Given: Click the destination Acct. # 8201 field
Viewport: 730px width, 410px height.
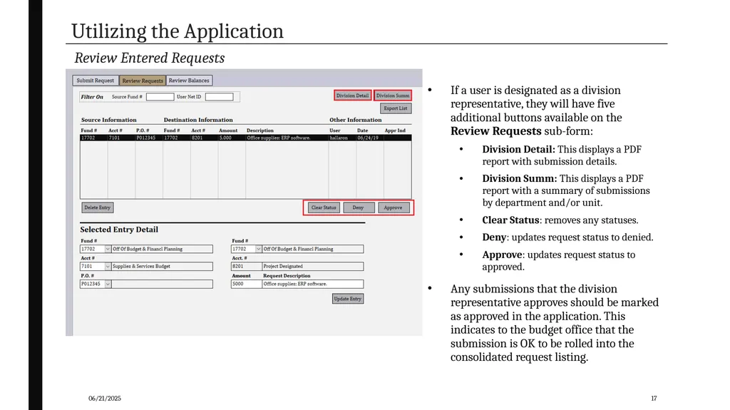Looking at the screenshot, I should (x=246, y=267).
